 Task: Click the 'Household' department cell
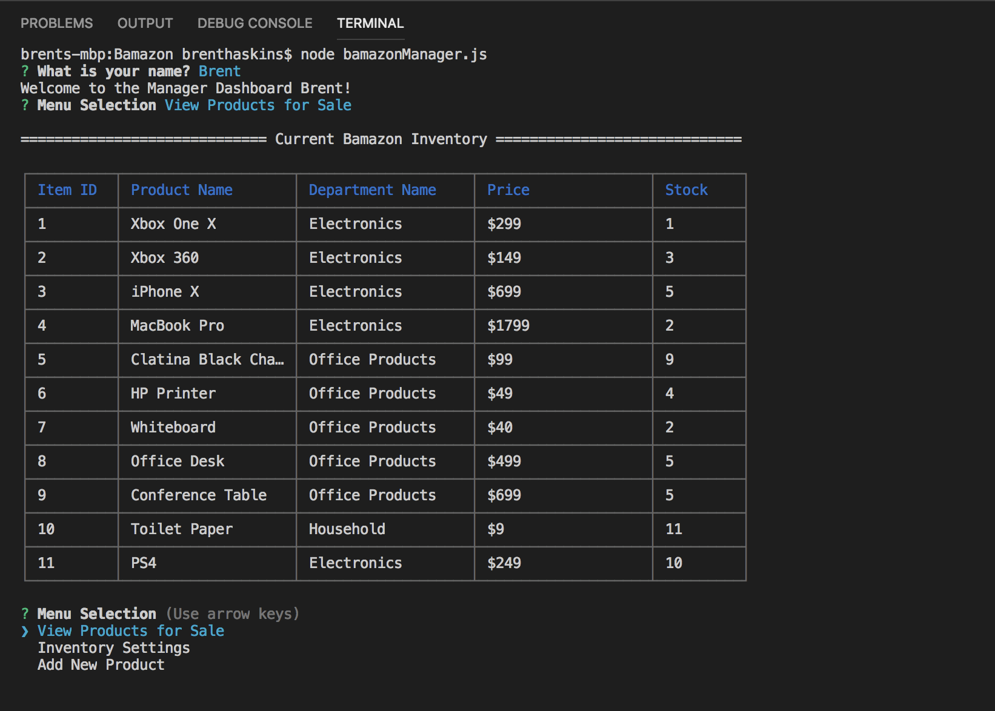point(385,529)
